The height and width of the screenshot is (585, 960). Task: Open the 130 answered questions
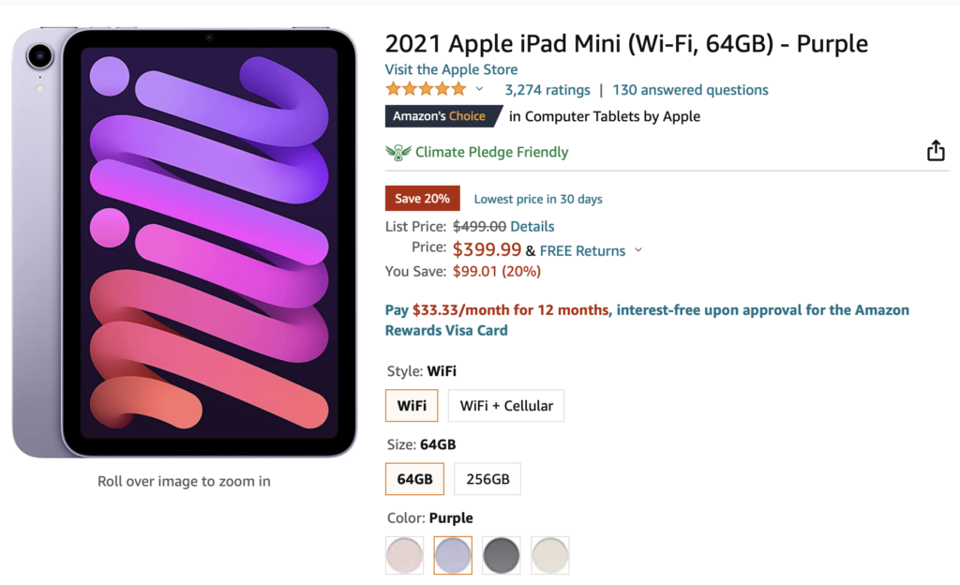690,89
